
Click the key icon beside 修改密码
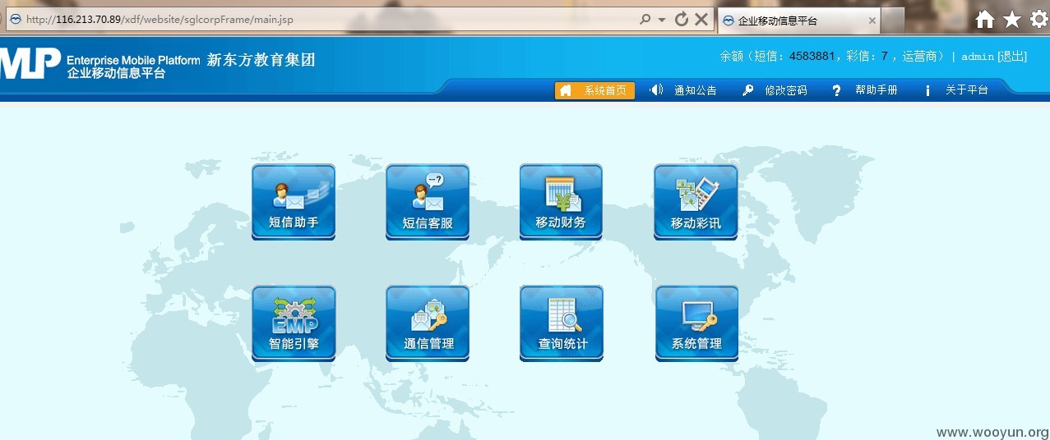(747, 90)
